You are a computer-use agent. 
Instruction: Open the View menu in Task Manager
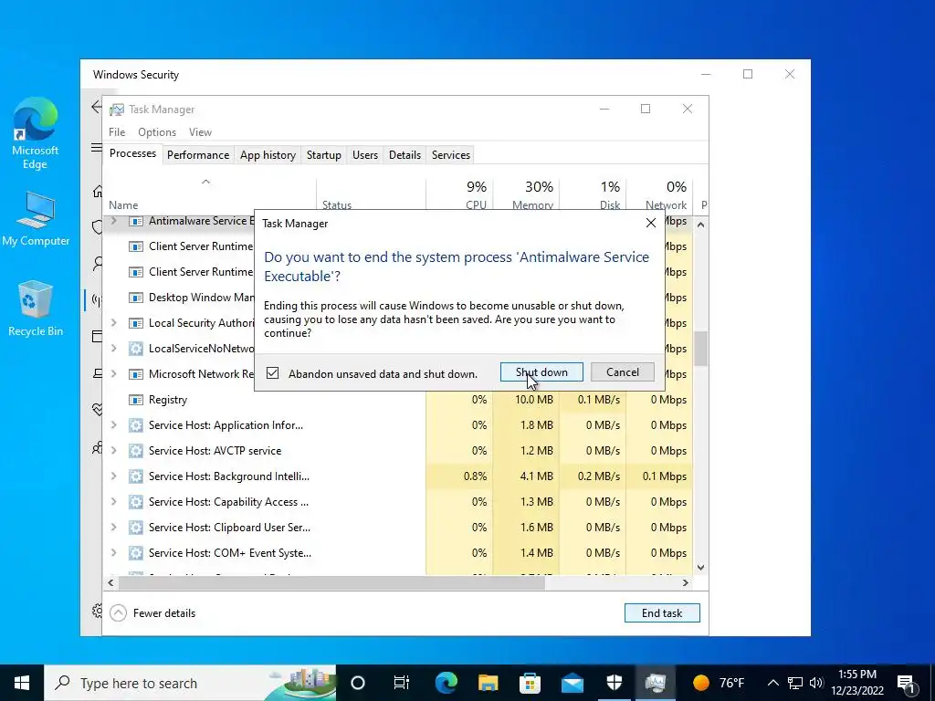tap(200, 132)
